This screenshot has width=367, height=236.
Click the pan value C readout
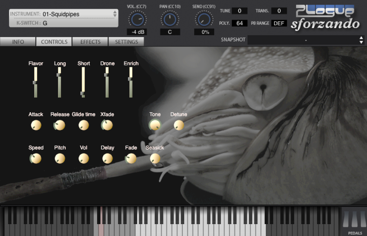(170, 32)
